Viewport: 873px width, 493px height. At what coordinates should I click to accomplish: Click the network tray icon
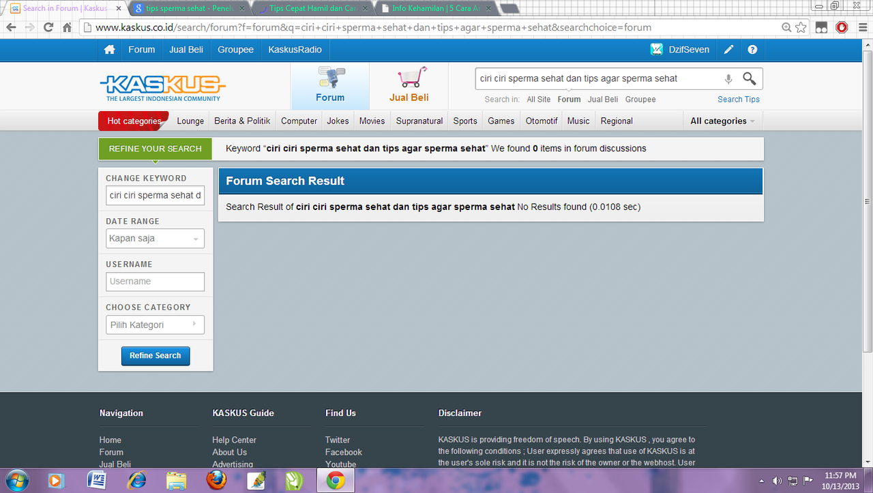click(793, 480)
